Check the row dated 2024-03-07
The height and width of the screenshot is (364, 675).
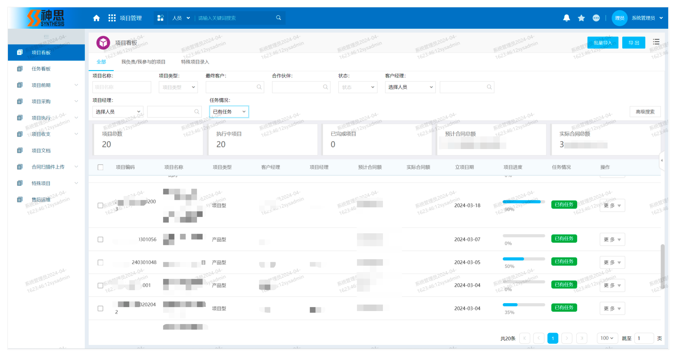pos(100,239)
